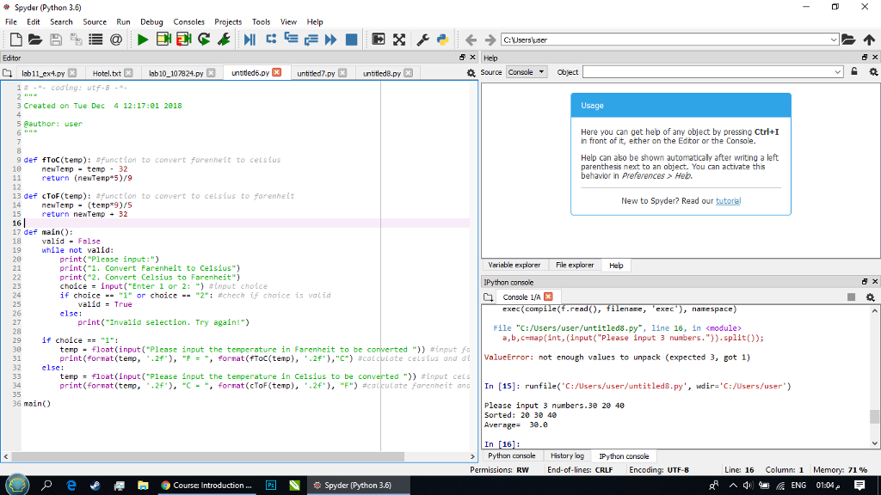The image size is (881, 495).
Task: Step over current line in debugger
Action: (x=271, y=40)
